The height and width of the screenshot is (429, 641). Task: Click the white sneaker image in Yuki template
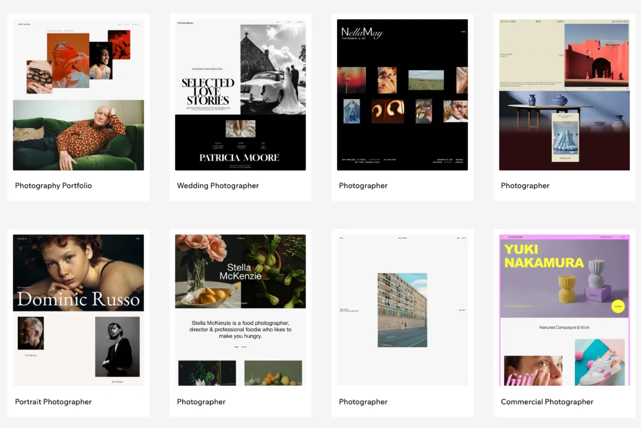tap(600, 363)
